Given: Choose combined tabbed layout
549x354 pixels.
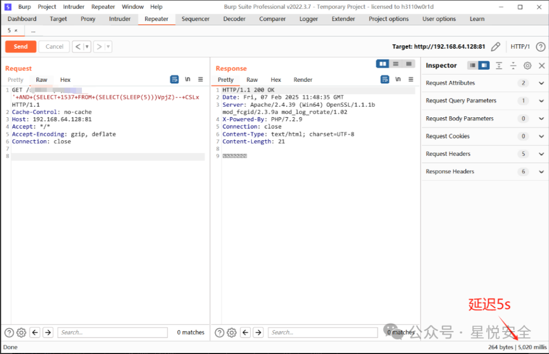Looking at the screenshot, I should tap(409, 63).
